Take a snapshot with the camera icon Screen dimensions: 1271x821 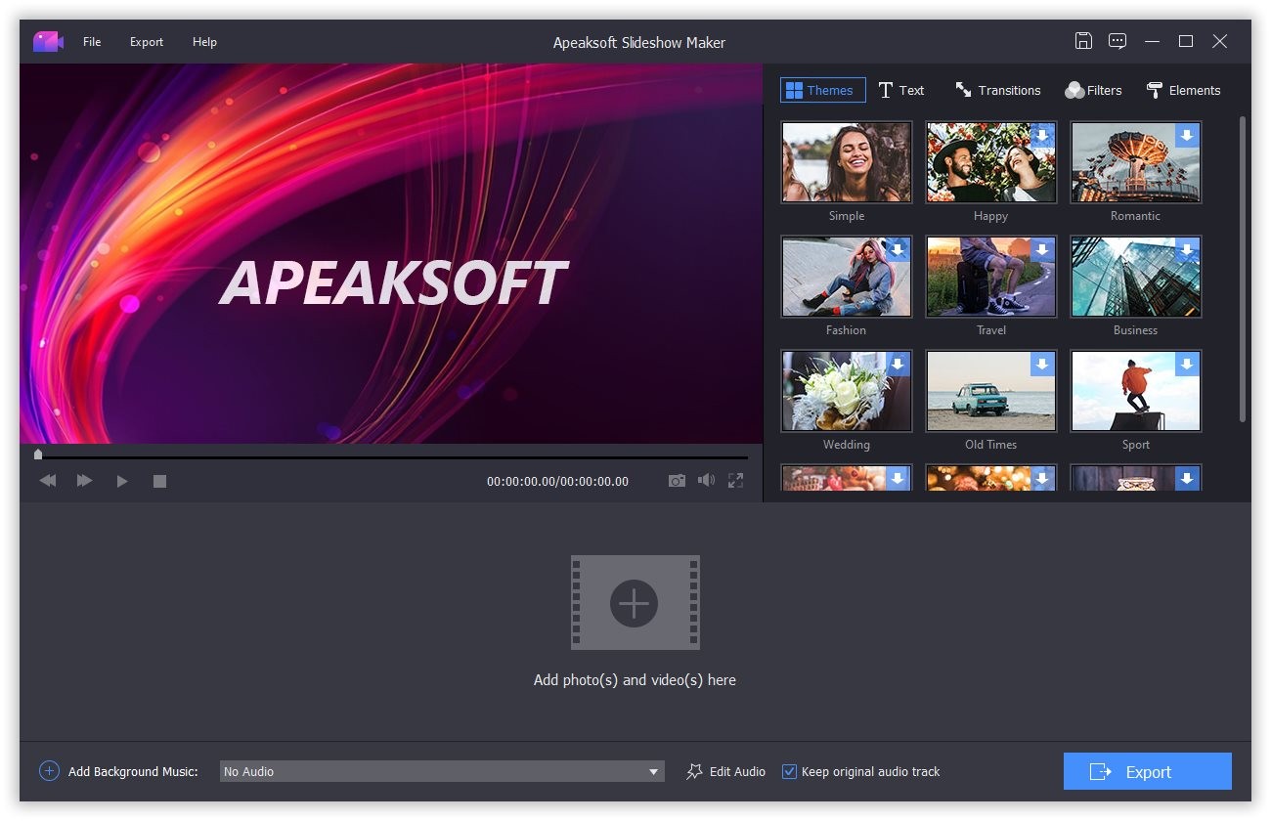coord(677,481)
